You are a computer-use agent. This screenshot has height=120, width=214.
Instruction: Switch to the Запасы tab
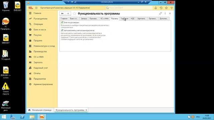point(84,19)
